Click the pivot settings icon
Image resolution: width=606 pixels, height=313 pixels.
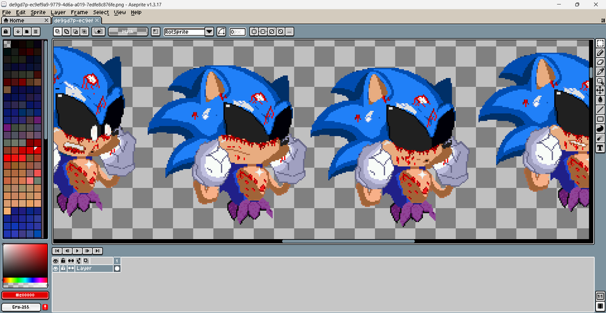pos(156,32)
